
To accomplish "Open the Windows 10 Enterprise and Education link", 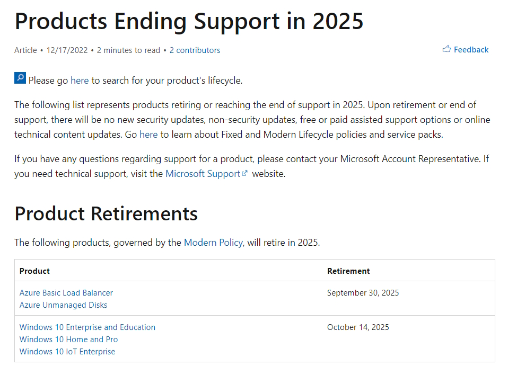I will click(87, 327).
